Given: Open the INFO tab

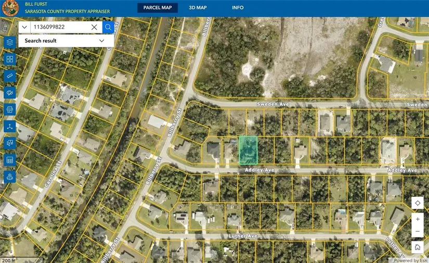Looking at the screenshot, I should click(238, 8).
